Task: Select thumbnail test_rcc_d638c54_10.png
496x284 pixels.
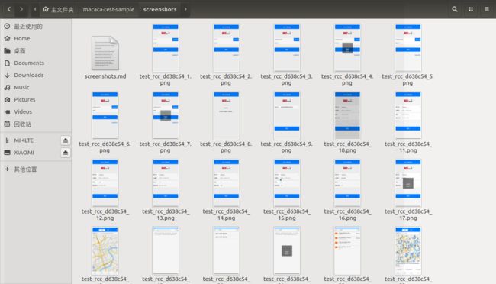Action: click(347, 115)
